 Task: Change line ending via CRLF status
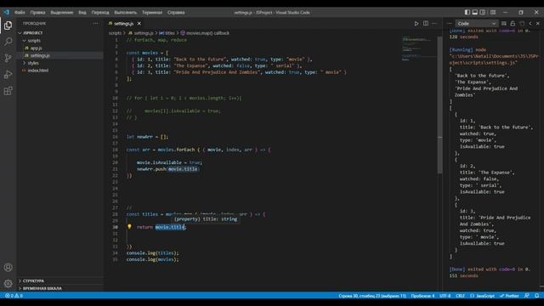tap(460, 296)
